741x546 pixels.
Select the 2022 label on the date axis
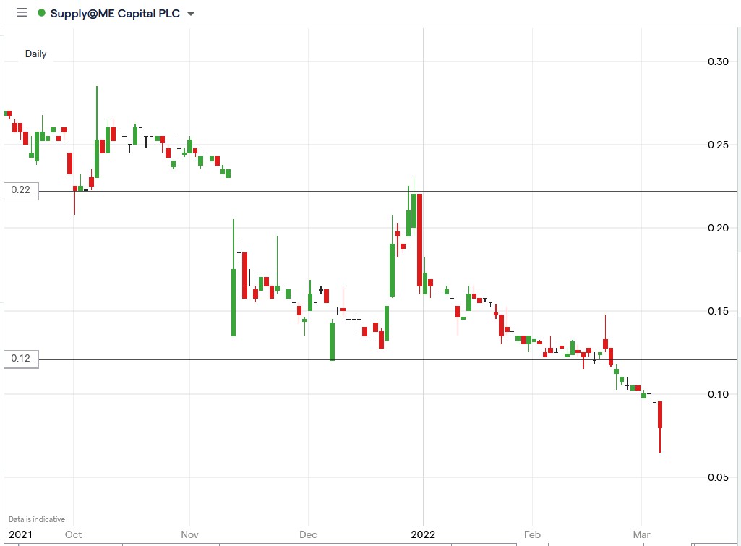(x=422, y=535)
